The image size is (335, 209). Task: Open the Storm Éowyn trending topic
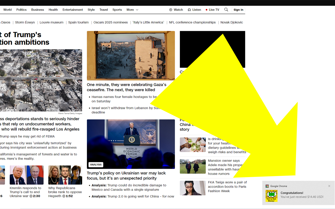click(25, 22)
